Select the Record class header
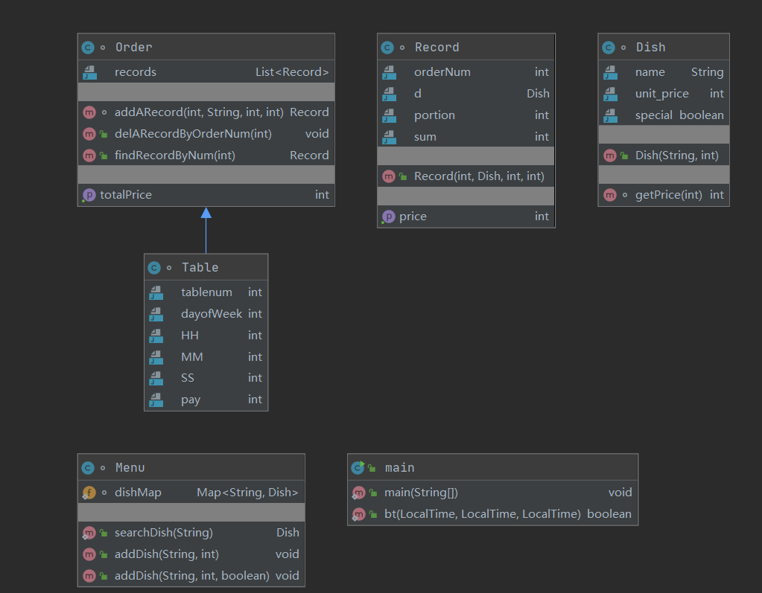This screenshot has width=762, height=593. point(466,47)
